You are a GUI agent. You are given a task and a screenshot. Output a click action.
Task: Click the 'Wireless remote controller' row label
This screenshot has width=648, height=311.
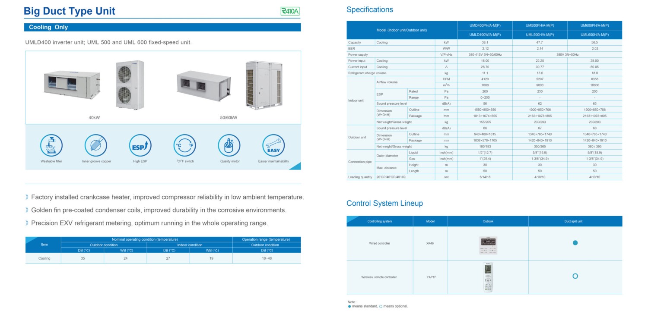(379, 277)
